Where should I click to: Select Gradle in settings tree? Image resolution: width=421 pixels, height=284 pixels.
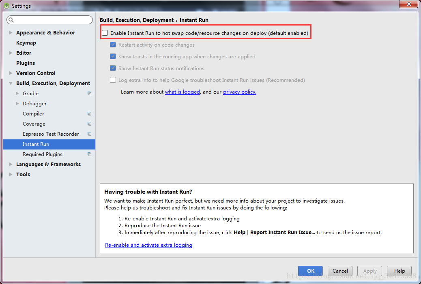click(x=30, y=93)
